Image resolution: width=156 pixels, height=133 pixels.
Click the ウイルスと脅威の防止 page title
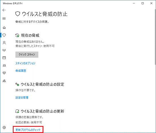click(45, 14)
